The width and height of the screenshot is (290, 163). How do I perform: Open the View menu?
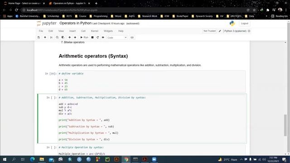pyautogui.click(x=61, y=31)
